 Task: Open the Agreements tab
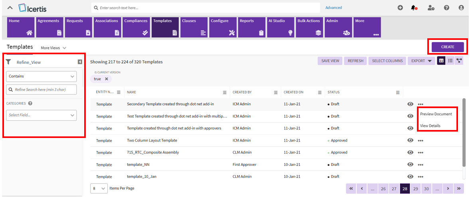click(49, 27)
